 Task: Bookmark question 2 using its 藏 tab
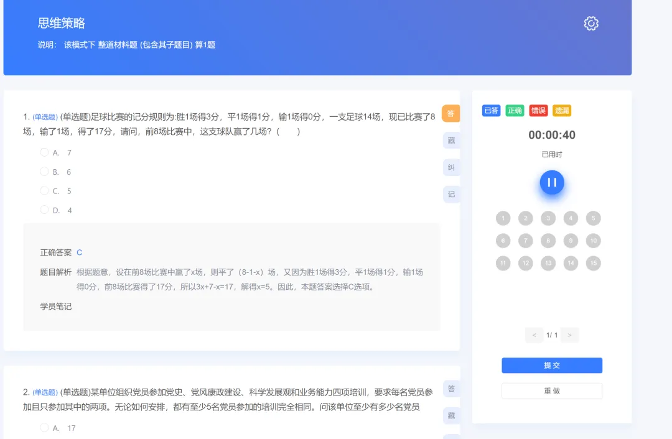[x=451, y=415]
